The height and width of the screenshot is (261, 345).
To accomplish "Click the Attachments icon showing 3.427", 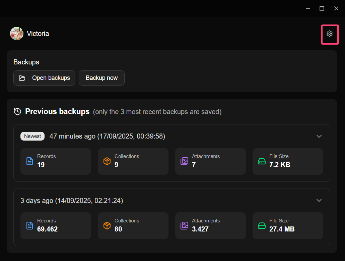I will coord(184,226).
